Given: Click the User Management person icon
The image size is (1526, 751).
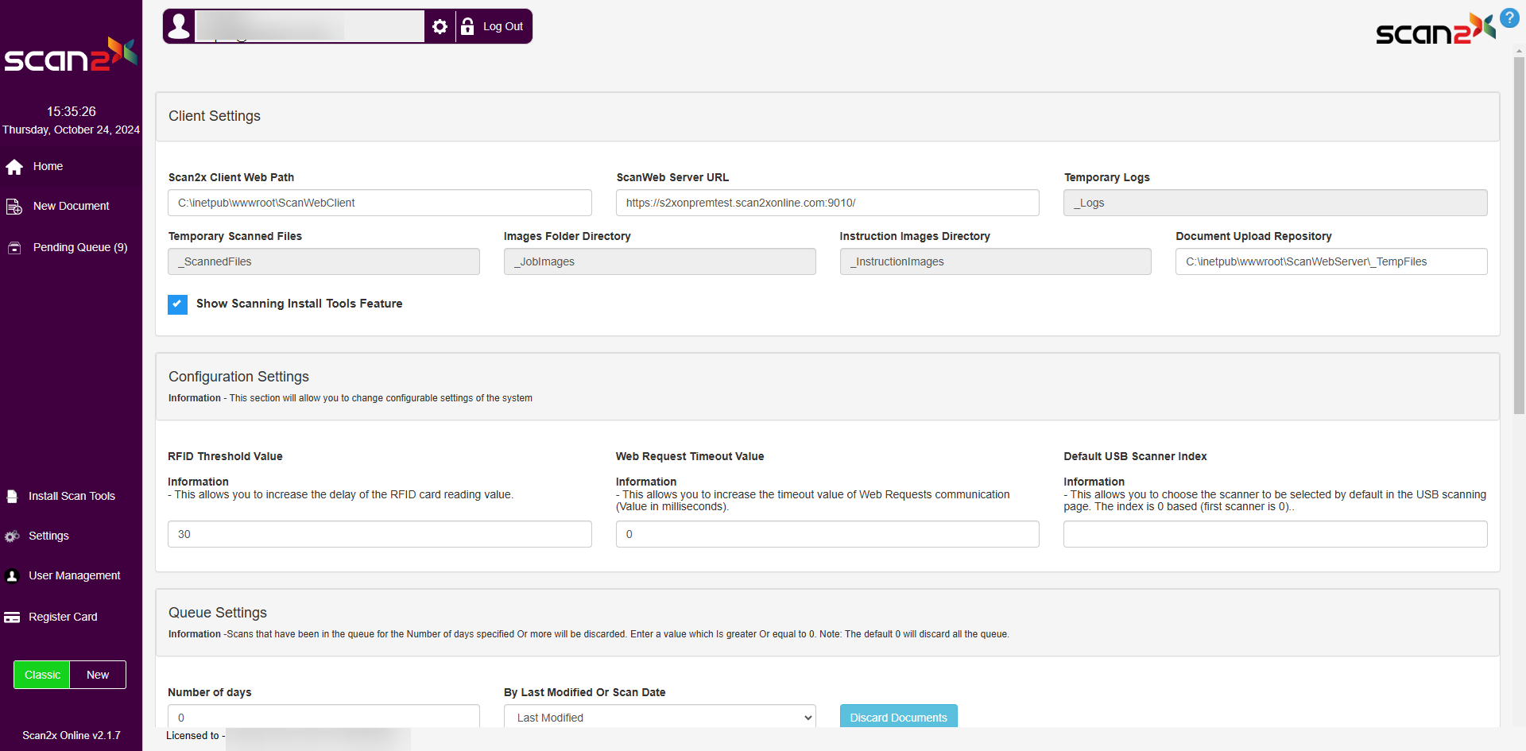Looking at the screenshot, I should tap(12, 576).
